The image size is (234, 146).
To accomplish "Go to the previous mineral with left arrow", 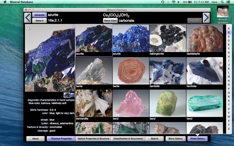I will (28, 18).
